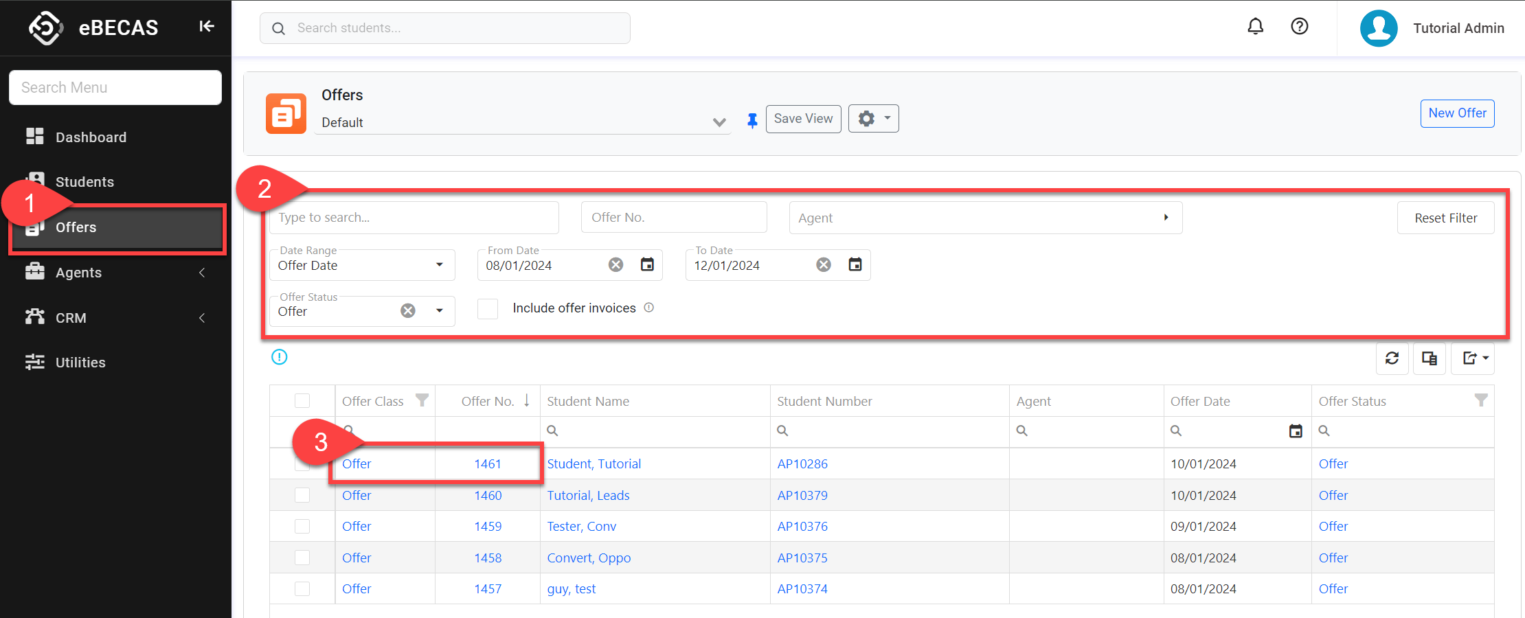
Task: Filter the Offer Status column header
Action: (x=1481, y=400)
